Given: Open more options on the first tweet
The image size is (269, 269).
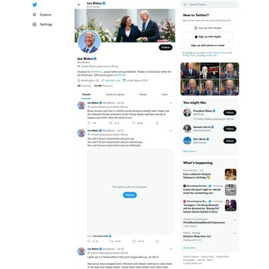Looking at the screenshot, I should point(171,103).
